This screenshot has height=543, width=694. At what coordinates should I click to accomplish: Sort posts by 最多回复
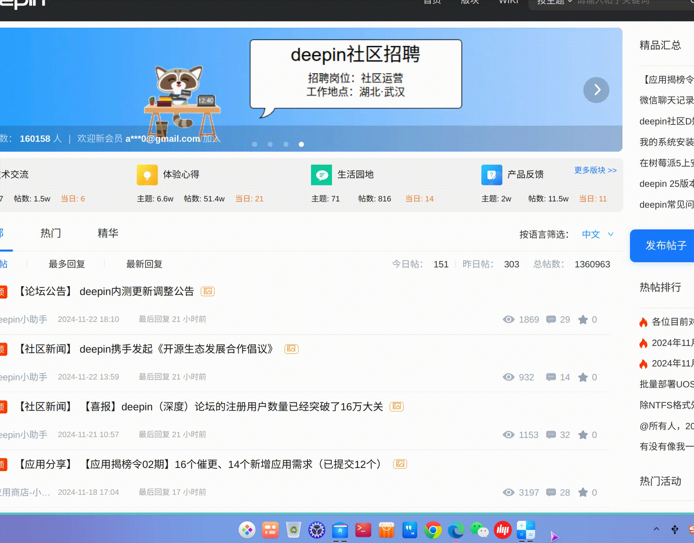point(67,264)
